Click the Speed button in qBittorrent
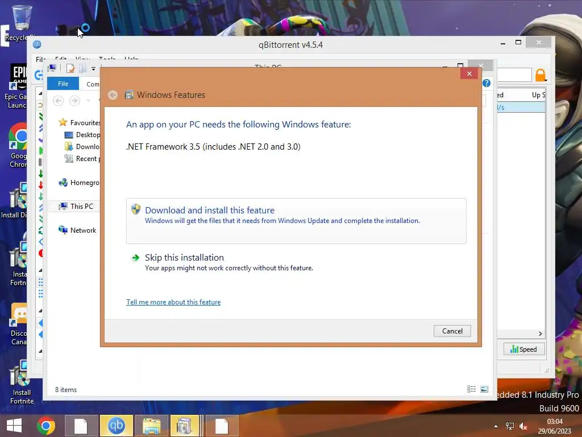The width and height of the screenshot is (582, 437). (523, 349)
